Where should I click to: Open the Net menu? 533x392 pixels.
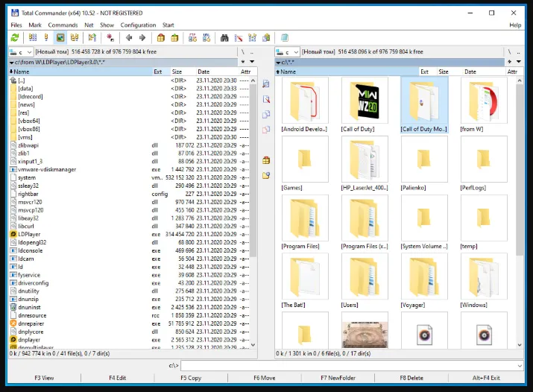[x=89, y=25]
